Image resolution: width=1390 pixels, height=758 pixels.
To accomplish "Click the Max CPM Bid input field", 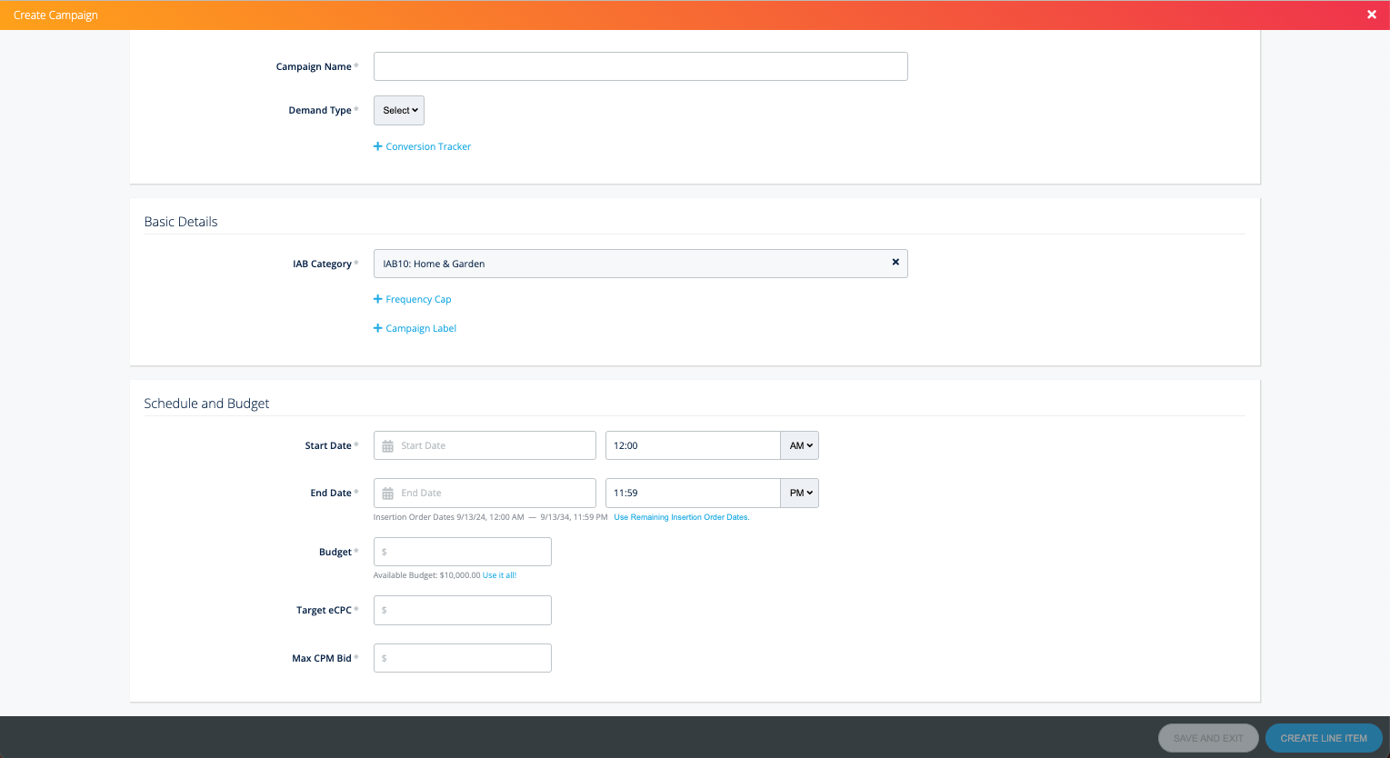I will pyautogui.click(x=463, y=658).
